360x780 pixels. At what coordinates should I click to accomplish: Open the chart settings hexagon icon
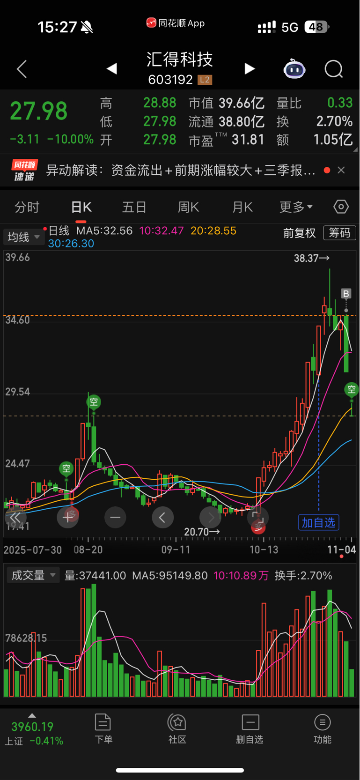pyautogui.click(x=341, y=207)
